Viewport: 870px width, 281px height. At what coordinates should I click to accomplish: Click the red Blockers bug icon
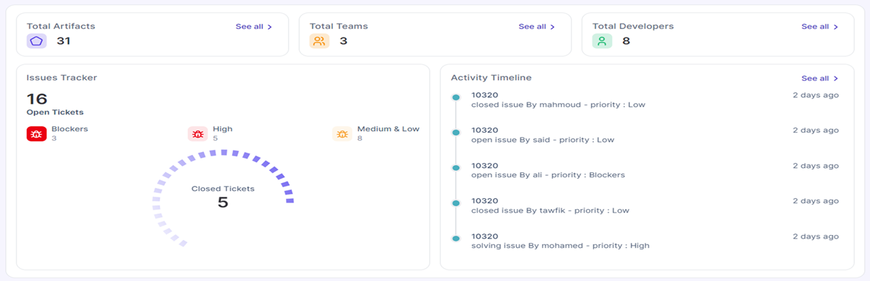point(37,134)
